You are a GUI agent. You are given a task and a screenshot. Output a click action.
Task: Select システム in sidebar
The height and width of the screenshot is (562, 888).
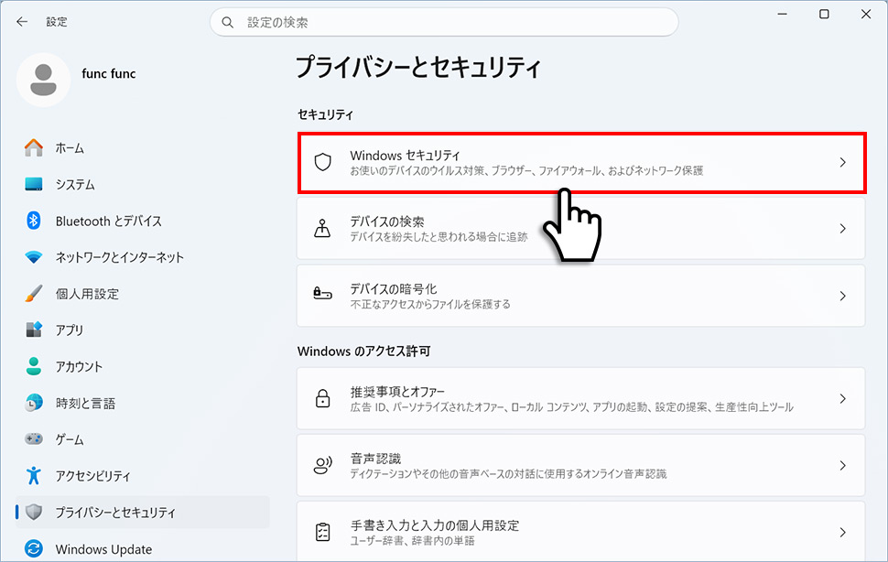click(142, 184)
